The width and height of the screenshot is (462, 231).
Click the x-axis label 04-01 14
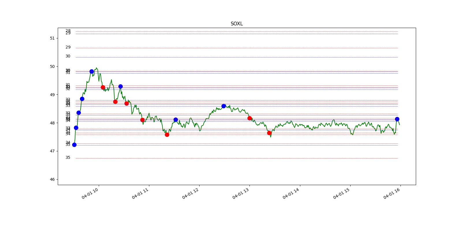[291, 193]
